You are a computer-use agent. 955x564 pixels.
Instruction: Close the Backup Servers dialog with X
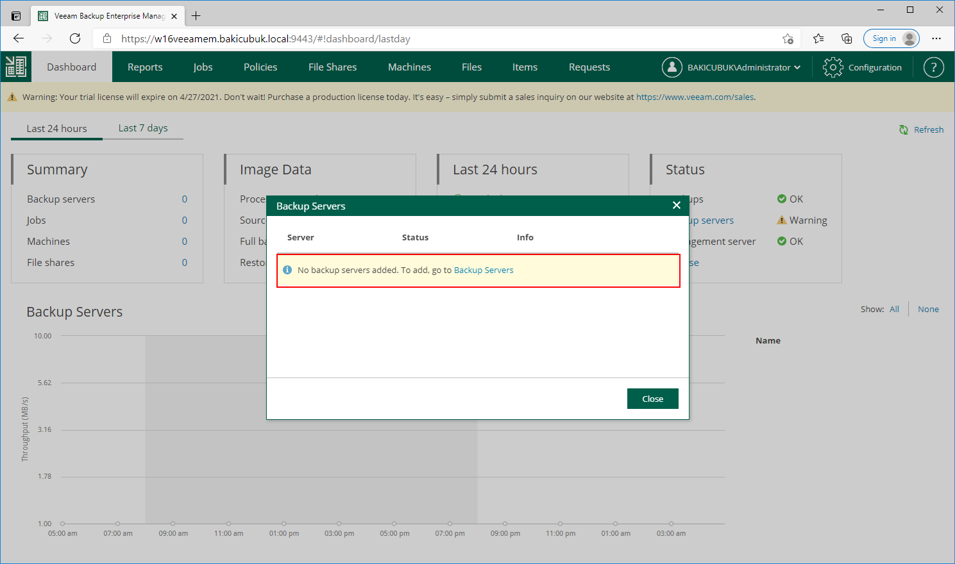click(676, 205)
